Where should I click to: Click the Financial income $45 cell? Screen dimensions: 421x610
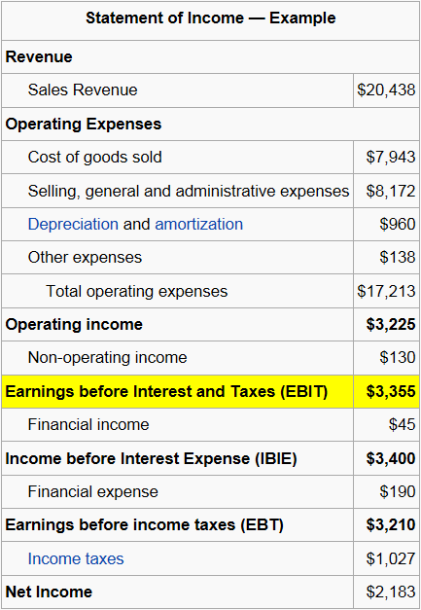pos(386,425)
